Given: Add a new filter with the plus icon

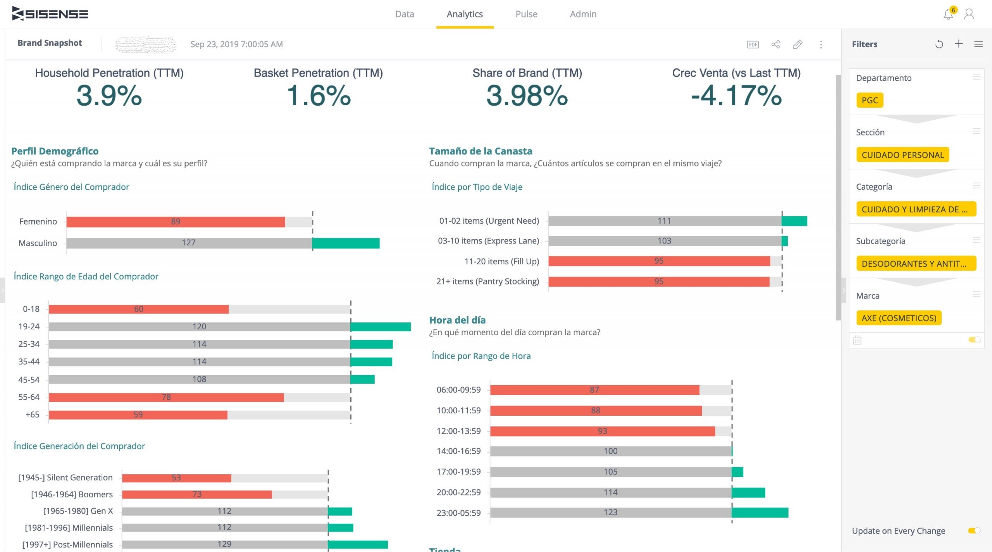Looking at the screenshot, I should click(x=958, y=43).
